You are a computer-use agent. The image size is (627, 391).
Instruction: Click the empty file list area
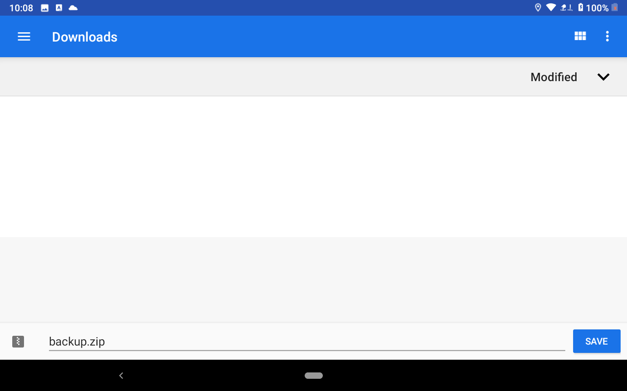pyautogui.click(x=313, y=166)
